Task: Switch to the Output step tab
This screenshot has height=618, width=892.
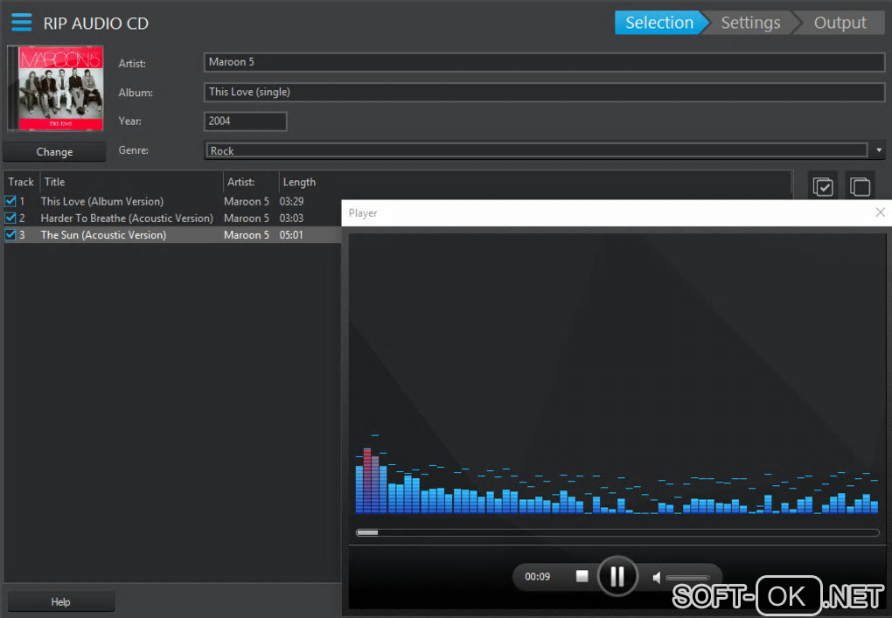Action: click(x=840, y=23)
